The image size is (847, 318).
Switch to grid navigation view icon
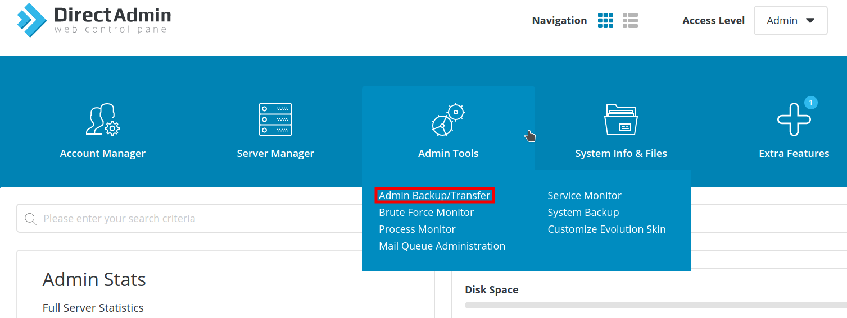pyautogui.click(x=605, y=21)
